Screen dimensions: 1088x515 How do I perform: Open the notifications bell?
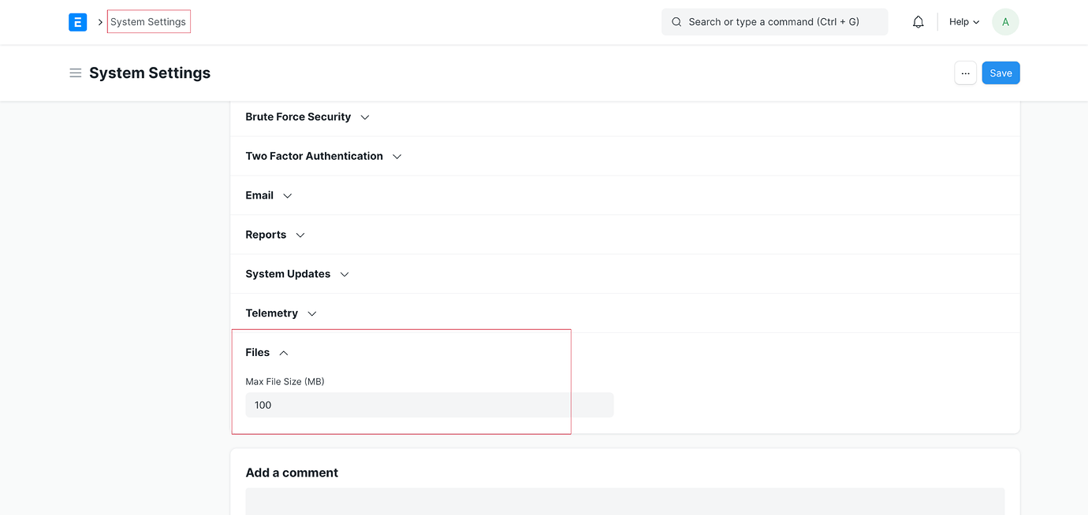918,21
